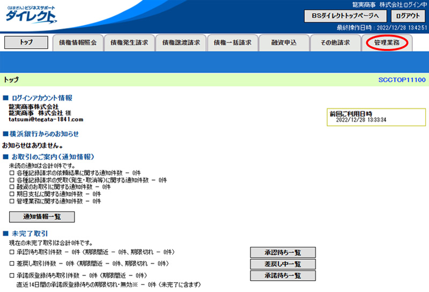Screen dimensions: 429x292
Task: Click the screen ID SCCTOP11100
Action: [x=402, y=79]
